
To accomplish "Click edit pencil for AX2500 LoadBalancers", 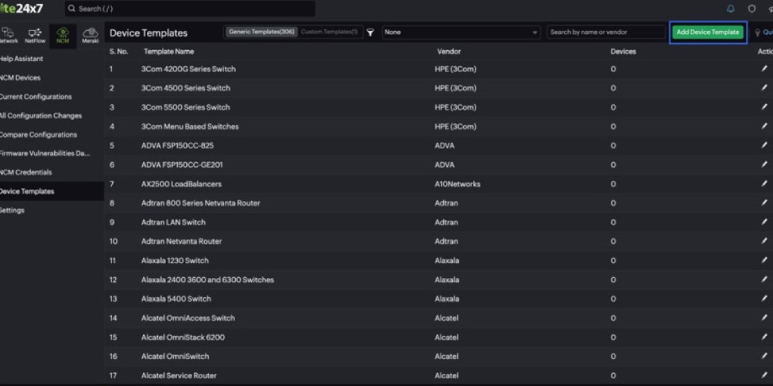I will [764, 184].
